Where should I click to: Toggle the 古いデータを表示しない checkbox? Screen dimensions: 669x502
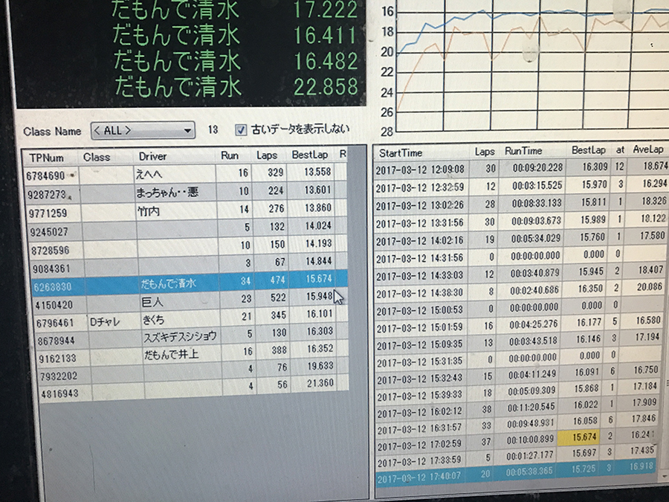pos(241,129)
